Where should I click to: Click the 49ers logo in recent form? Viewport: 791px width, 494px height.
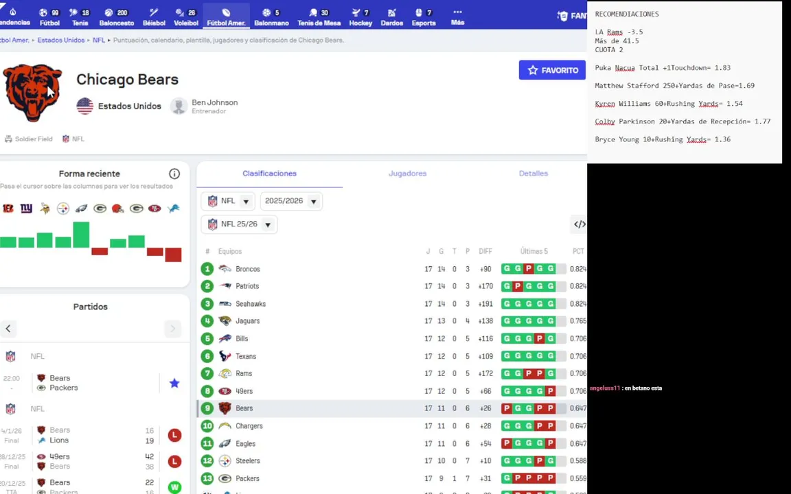coord(154,208)
